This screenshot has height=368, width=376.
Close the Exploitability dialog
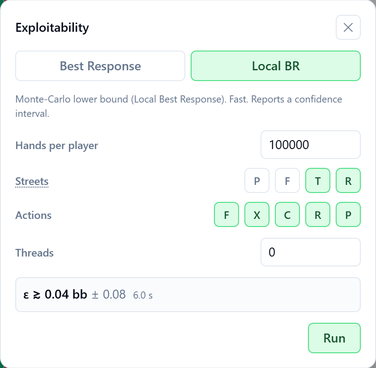(348, 27)
